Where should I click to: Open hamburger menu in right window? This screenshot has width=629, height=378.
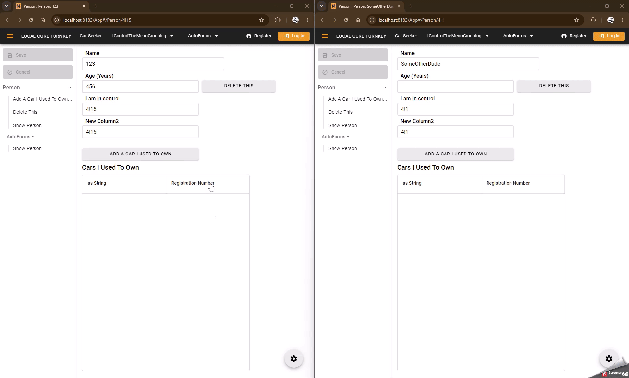click(x=325, y=36)
